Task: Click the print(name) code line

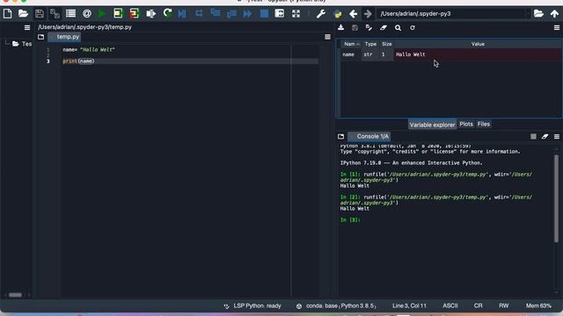Action: coord(78,61)
